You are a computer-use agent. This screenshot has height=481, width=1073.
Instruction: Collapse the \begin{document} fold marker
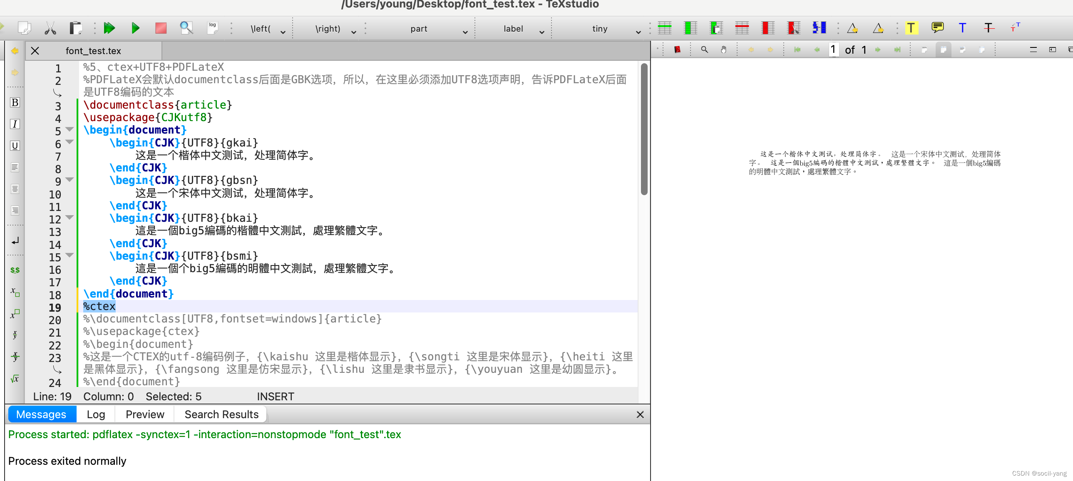[70, 129]
